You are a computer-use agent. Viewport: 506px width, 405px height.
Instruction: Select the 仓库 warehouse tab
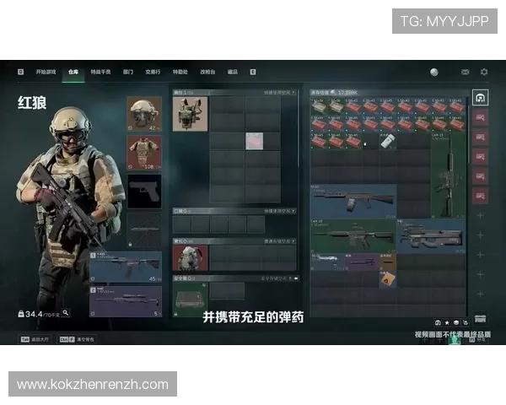pos(73,72)
